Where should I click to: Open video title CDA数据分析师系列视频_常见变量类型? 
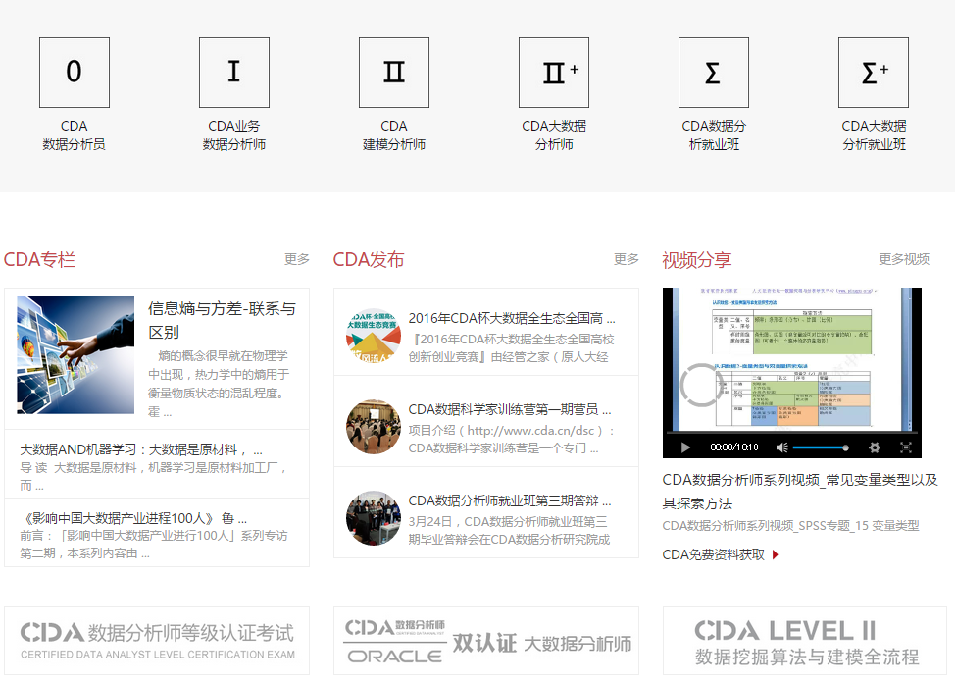800,492
